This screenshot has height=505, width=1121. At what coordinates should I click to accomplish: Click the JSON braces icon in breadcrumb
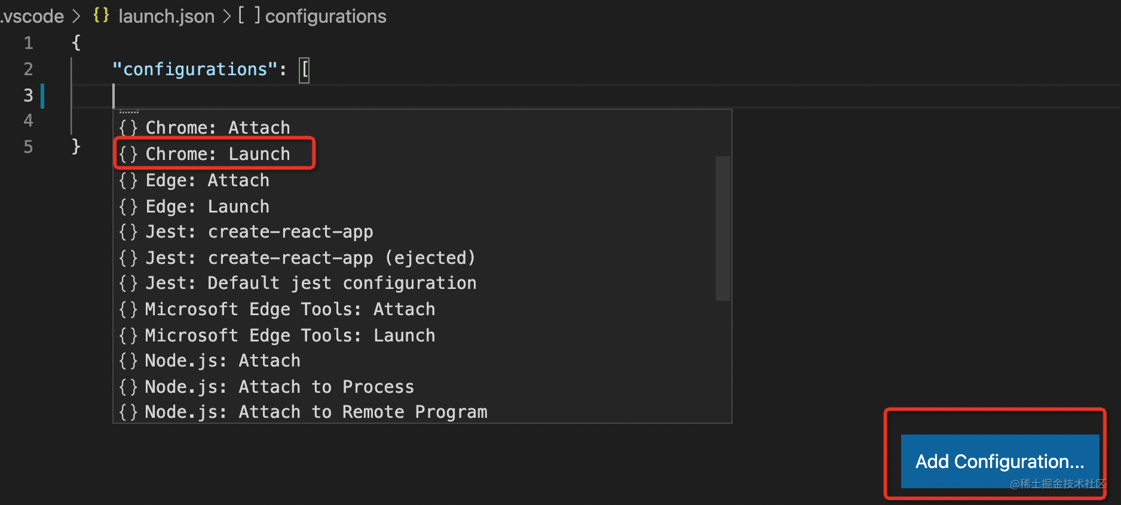[101, 16]
